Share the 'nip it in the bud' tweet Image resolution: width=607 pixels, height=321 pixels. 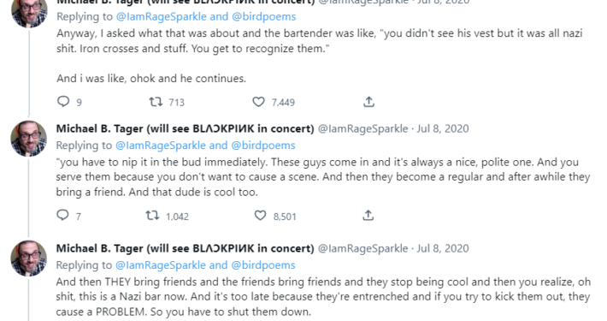368,216
